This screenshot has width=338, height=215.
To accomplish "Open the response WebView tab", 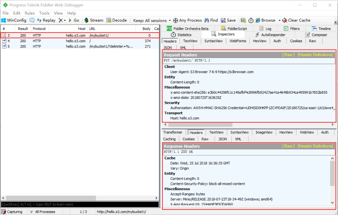I will (307, 132).
